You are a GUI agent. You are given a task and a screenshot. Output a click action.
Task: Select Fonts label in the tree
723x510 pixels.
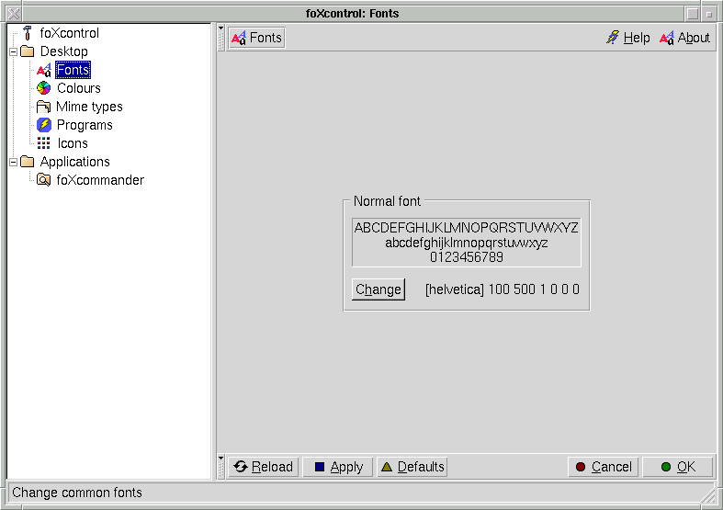(x=73, y=70)
